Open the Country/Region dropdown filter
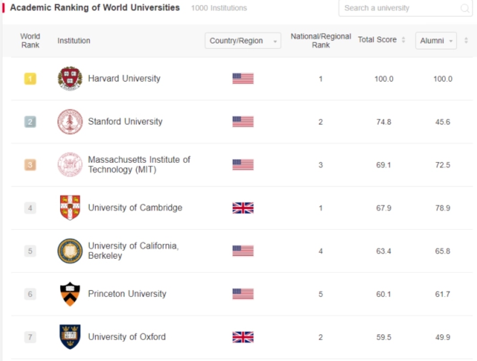The height and width of the screenshot is (361, 477). [243, 41]
